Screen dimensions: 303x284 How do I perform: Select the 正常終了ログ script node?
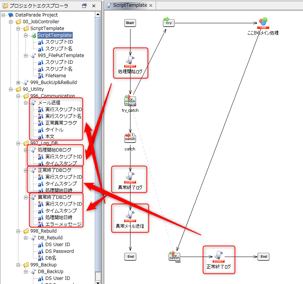(219, 257)
